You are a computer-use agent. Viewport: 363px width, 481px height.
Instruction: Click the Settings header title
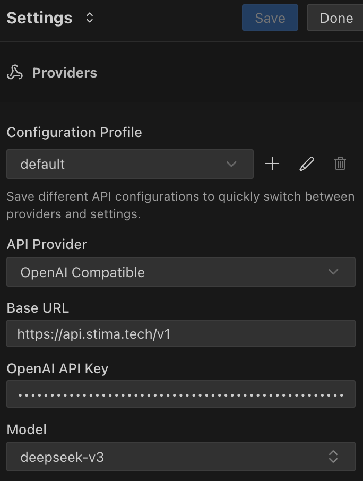point(40,18)
